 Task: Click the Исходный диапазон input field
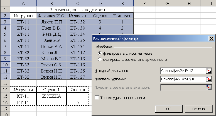pyautogui.click(x=183, y=71)
